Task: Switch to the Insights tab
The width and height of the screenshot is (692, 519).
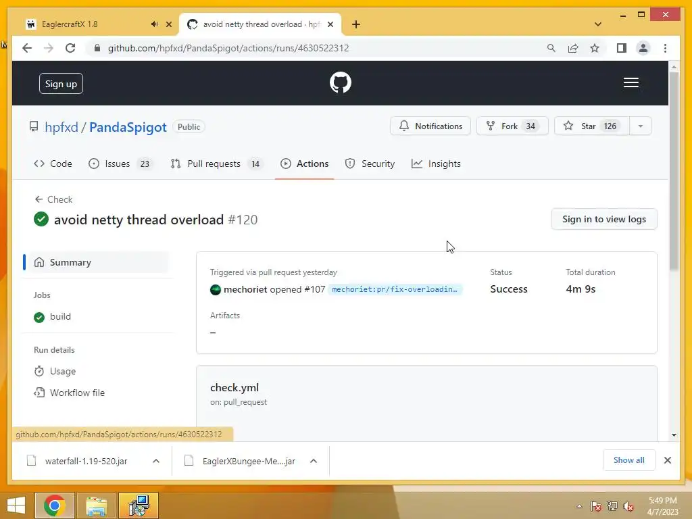Action: (436, 164)
